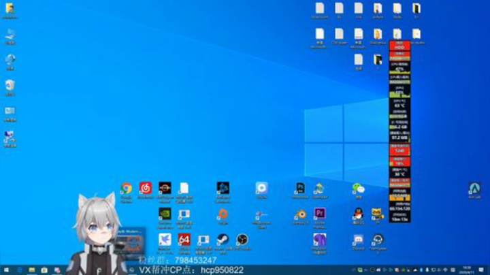Viewport: 490px width, 275px height.
Task: Open the Edge browser taskbar icon
Action: coord(19,270)
